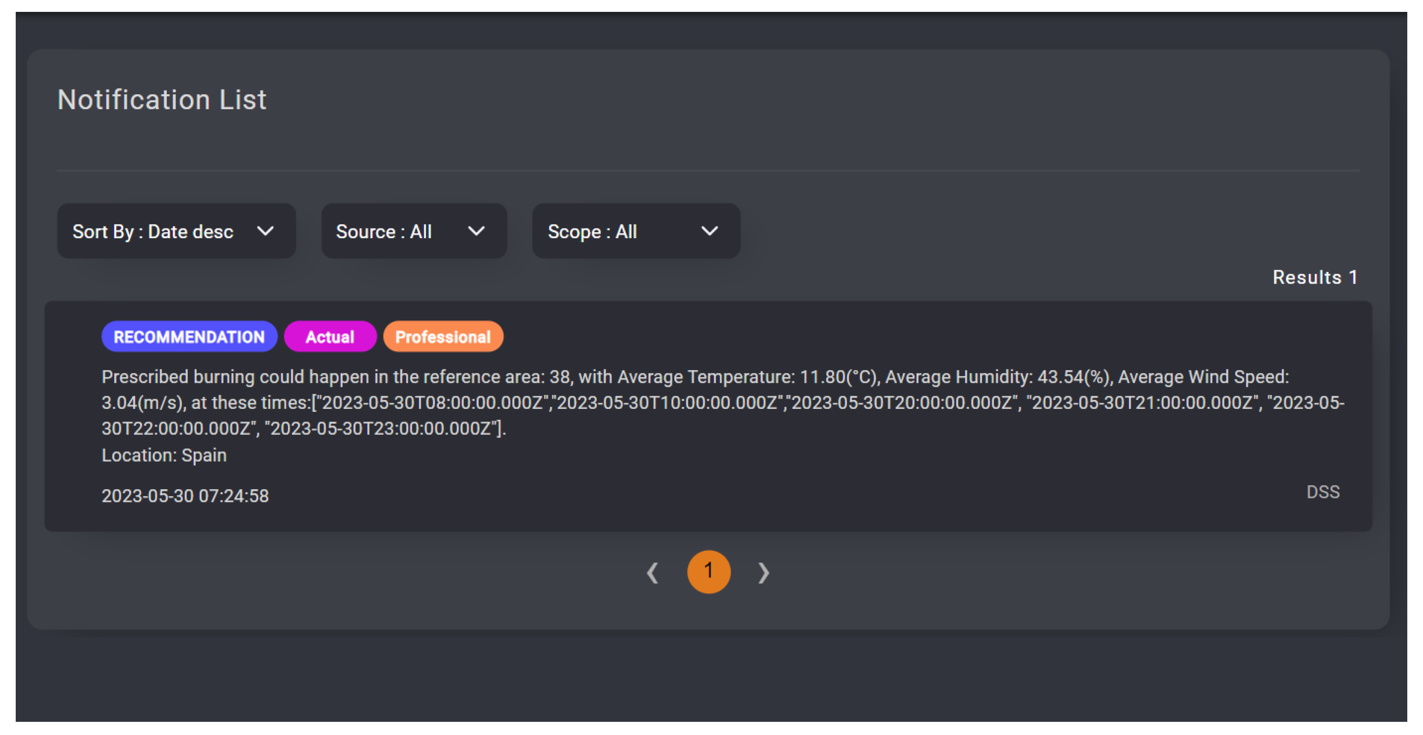The image size is (1423, 735).
Task: Click the chevron in Source dropdown
Action: click(x=476, y=231)
